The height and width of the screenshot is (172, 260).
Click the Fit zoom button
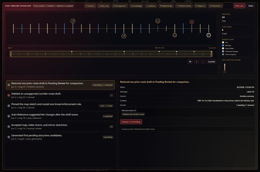pos(190,61)
